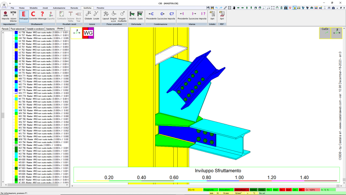Click the redo arrow icon
346x195 pixels.
(x=221, y=8)
